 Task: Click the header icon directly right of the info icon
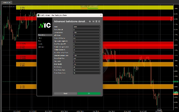pos(93,22)
